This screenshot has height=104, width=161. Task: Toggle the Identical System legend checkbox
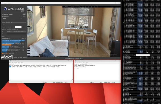tap(8, 53)
